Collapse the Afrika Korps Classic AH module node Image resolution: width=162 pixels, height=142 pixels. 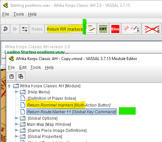(x=9, y=86)
